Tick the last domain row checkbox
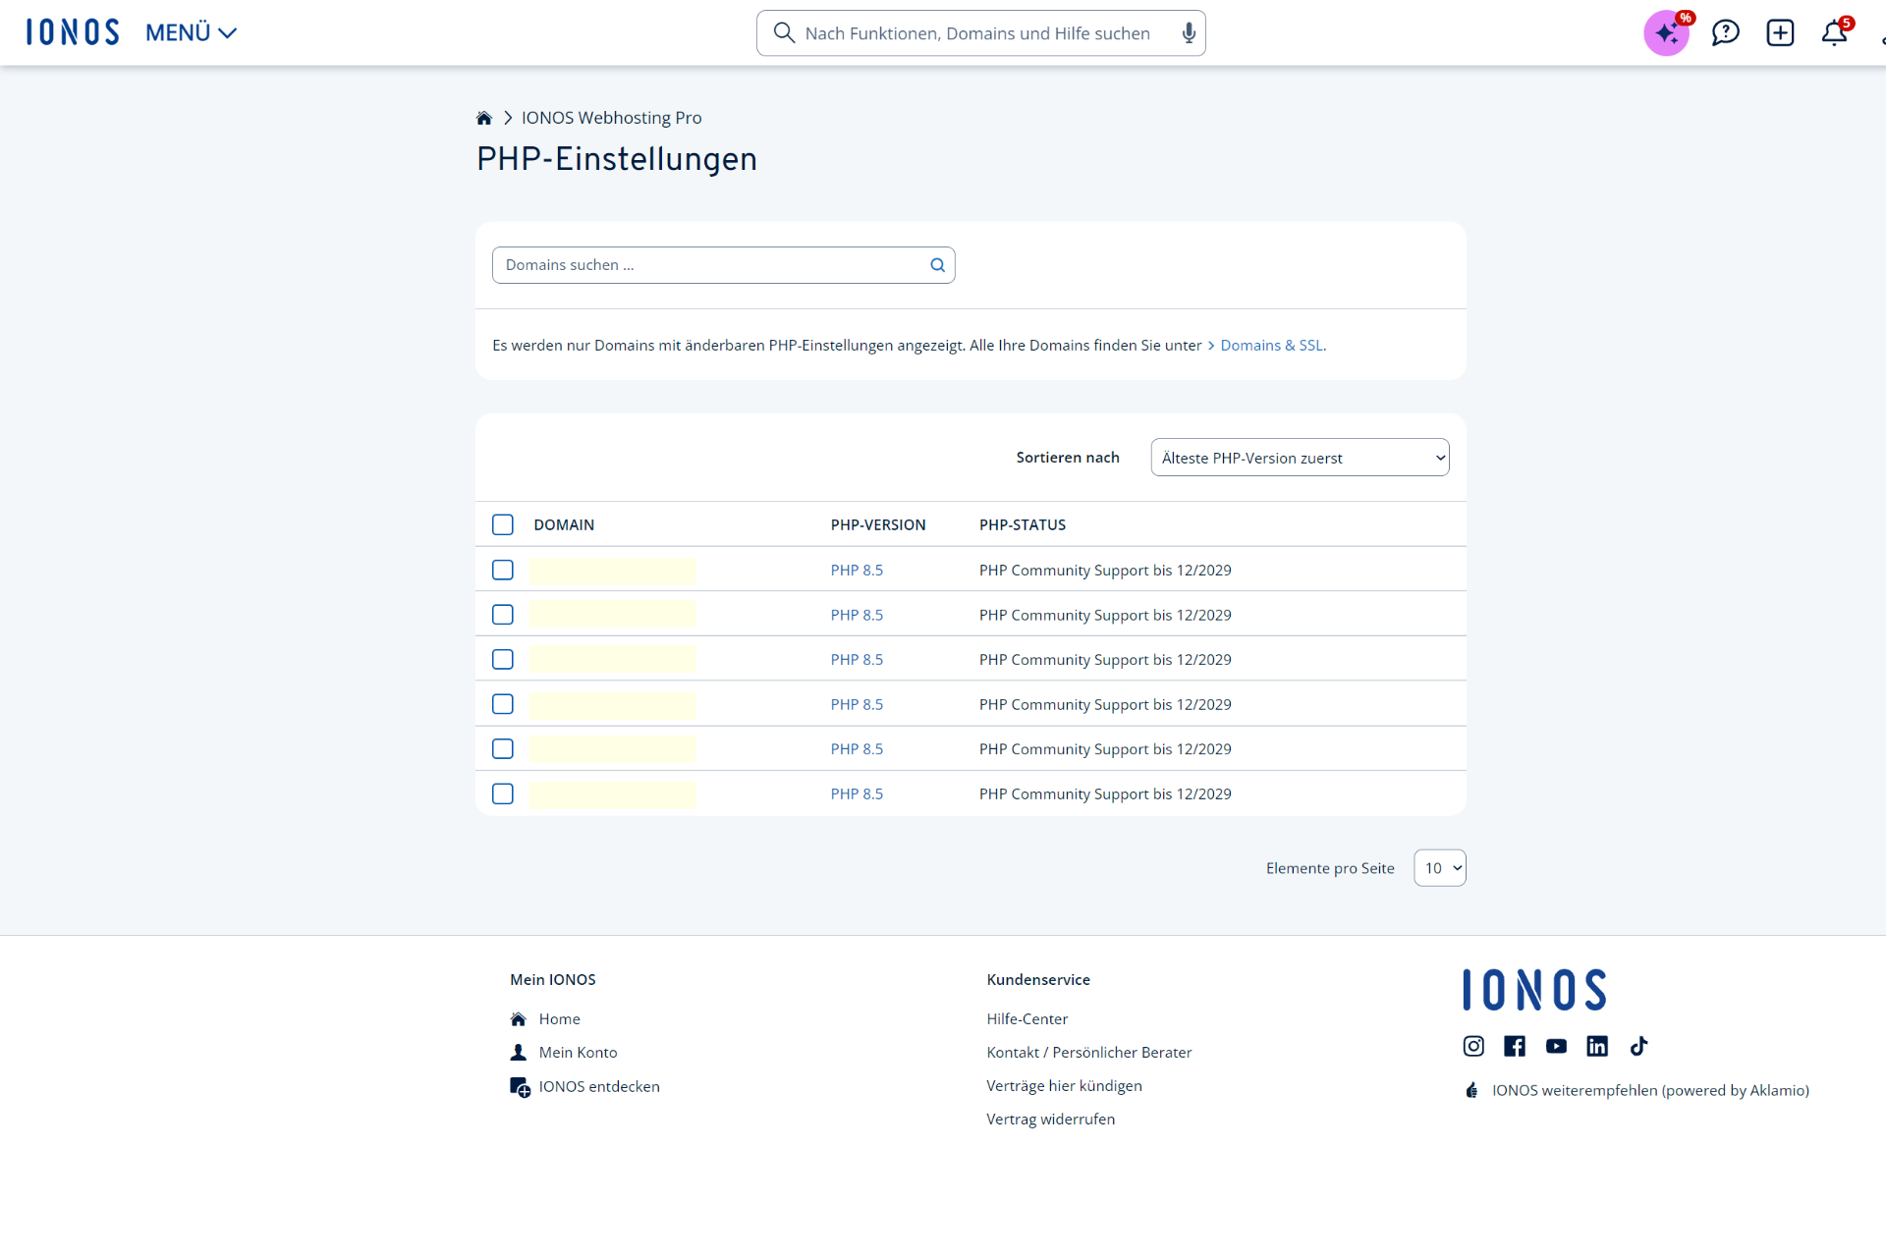 (503, 793)
